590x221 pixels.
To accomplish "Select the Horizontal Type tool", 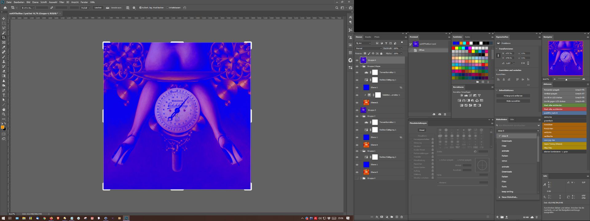I will pyautogui.click(x=4, y=95).
